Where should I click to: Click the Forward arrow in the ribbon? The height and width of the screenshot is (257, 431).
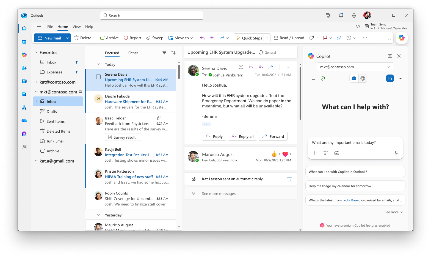tap(222, 38)
